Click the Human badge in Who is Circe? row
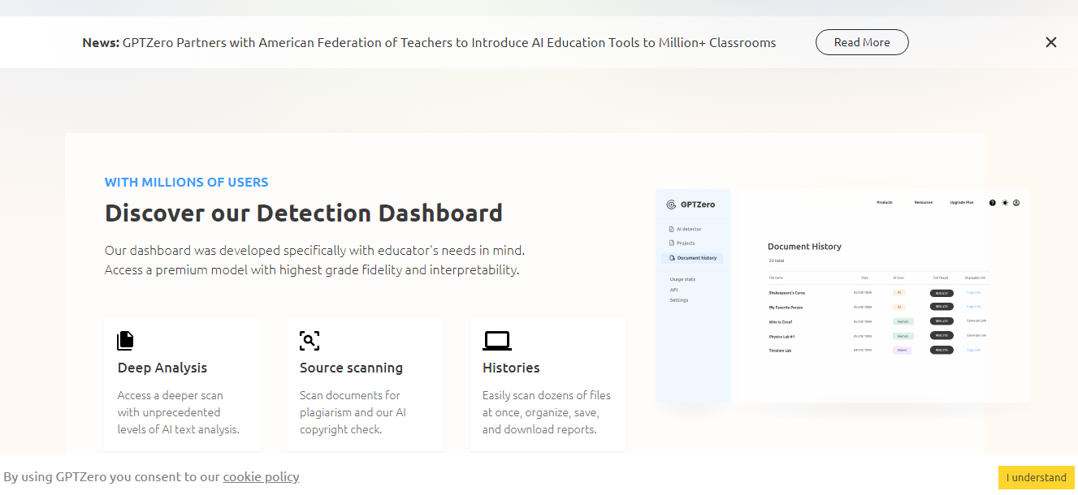The image size is (1078, 495). click(903, 321)
